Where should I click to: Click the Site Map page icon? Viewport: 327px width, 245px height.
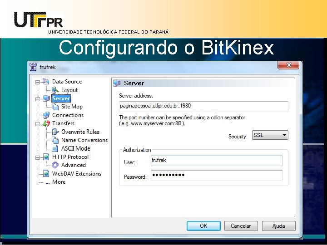click(x=55, y=107)
